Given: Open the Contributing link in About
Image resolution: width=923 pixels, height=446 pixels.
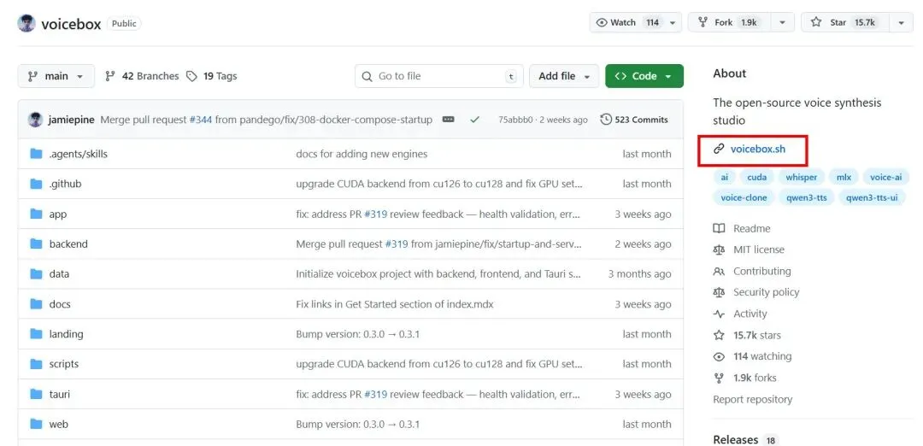Looking at the screenshot, I should pos(761,271).
